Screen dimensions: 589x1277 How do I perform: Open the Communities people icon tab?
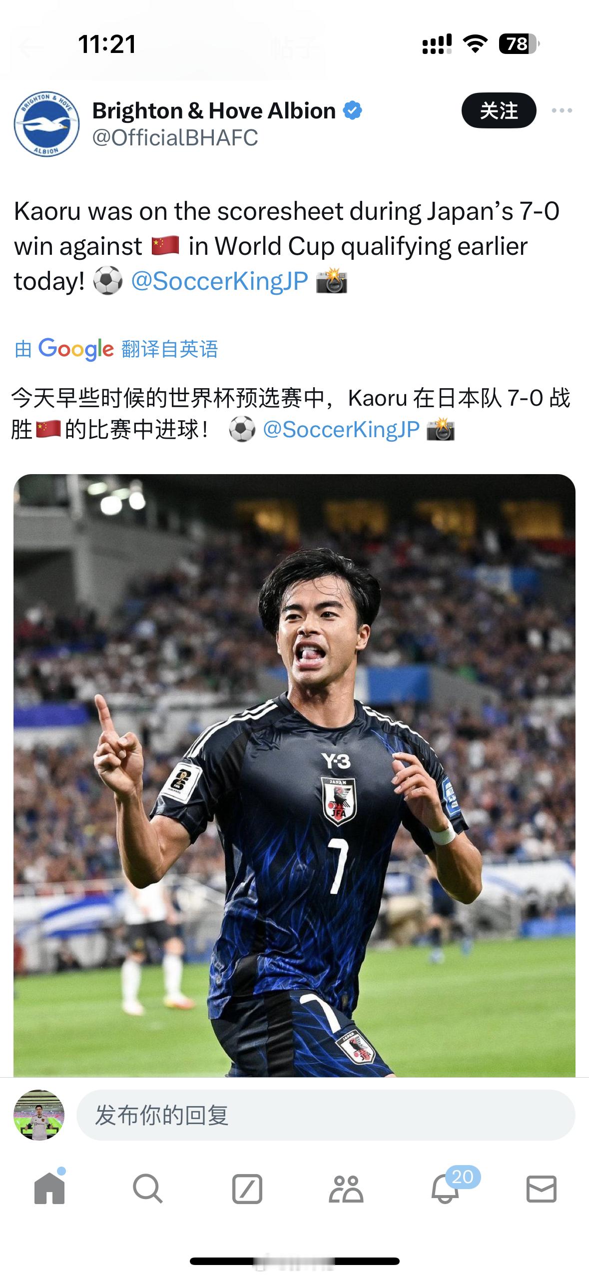point(346,1189)
